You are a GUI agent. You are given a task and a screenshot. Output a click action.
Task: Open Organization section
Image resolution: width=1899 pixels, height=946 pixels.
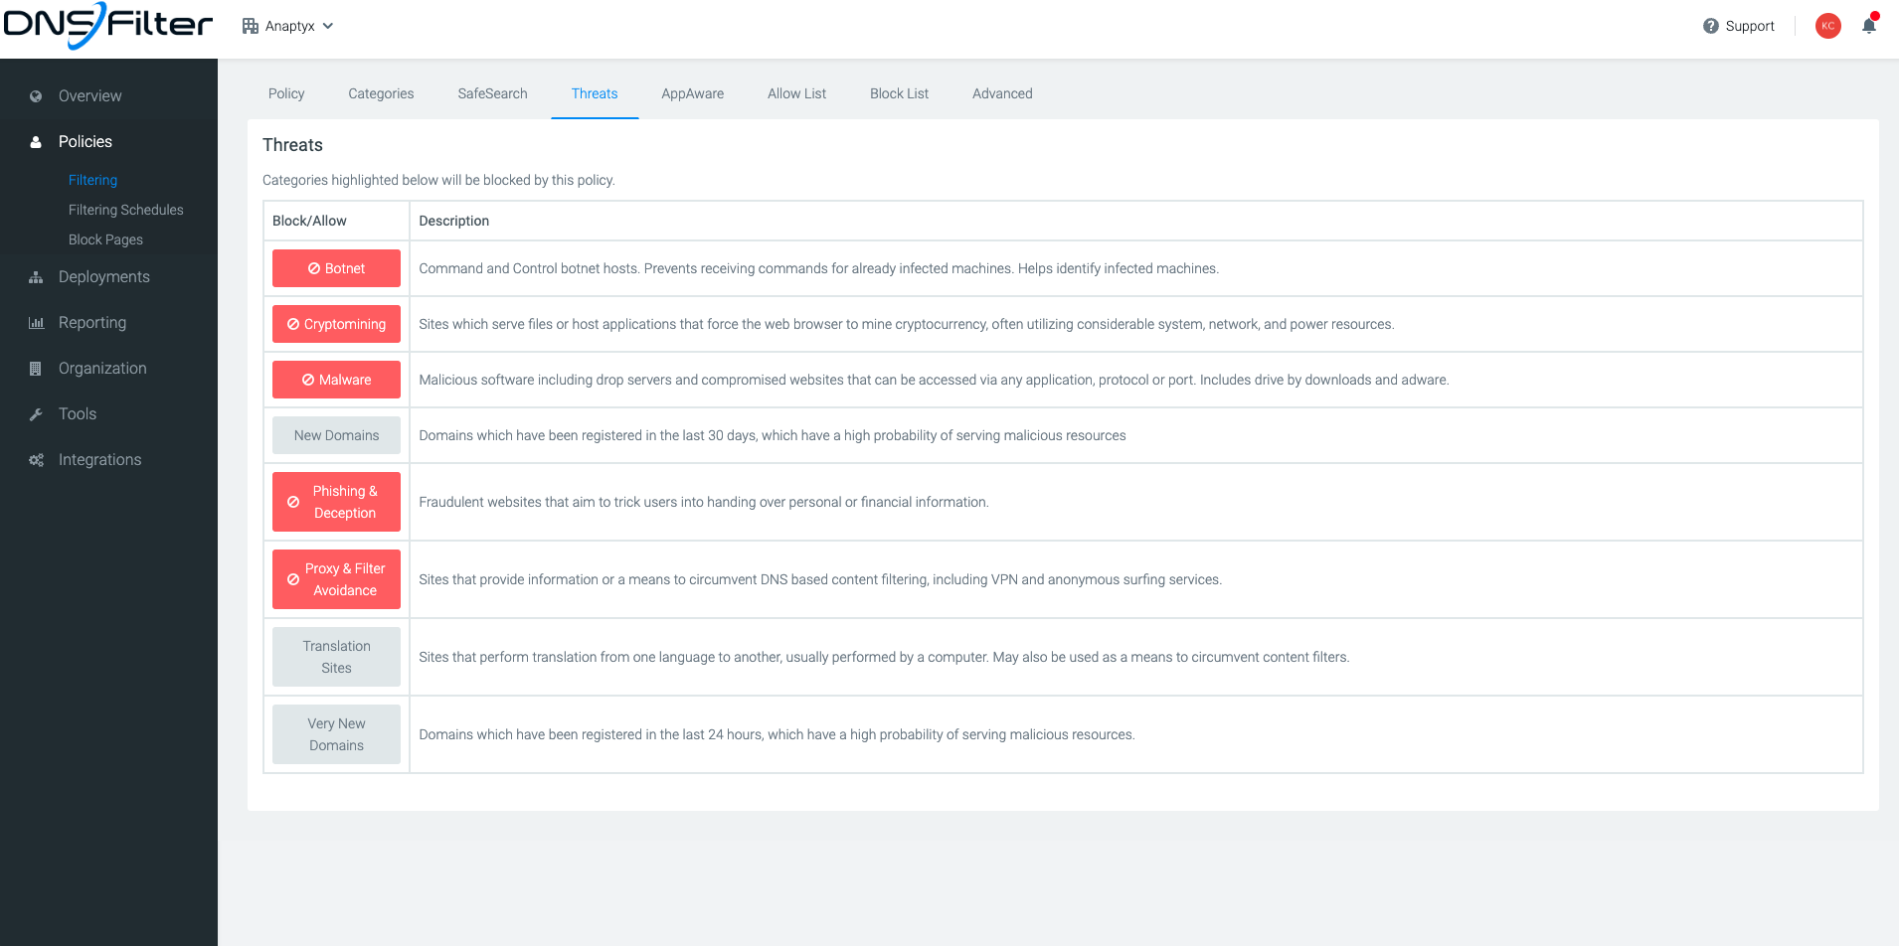[x=102, y=369]
